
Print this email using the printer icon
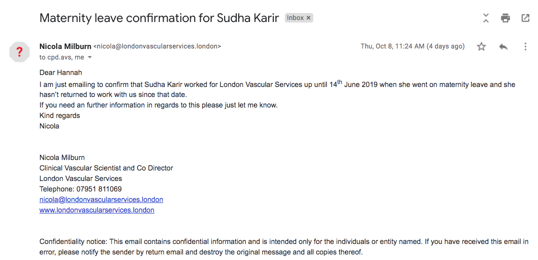(x=505, y=18)
